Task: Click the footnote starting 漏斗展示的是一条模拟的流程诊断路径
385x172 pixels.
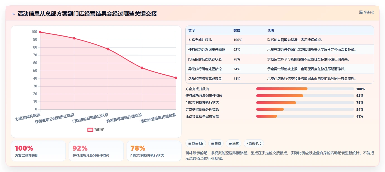Action: pos(280,156)
